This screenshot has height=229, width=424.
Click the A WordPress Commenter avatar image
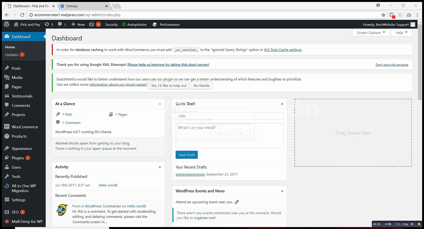click(62, 209)
